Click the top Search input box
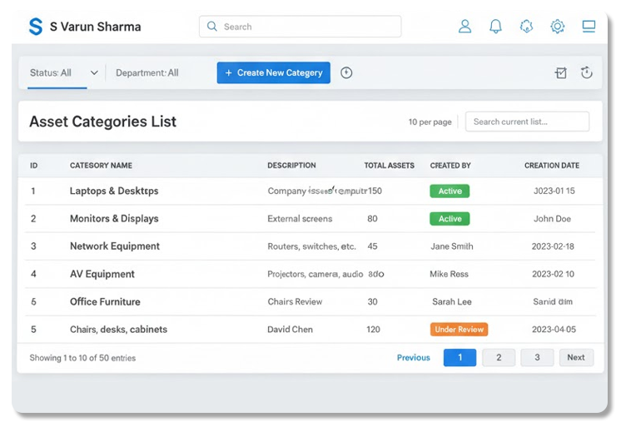Viewport: 621px width, 422px height. tap(300, 27)
